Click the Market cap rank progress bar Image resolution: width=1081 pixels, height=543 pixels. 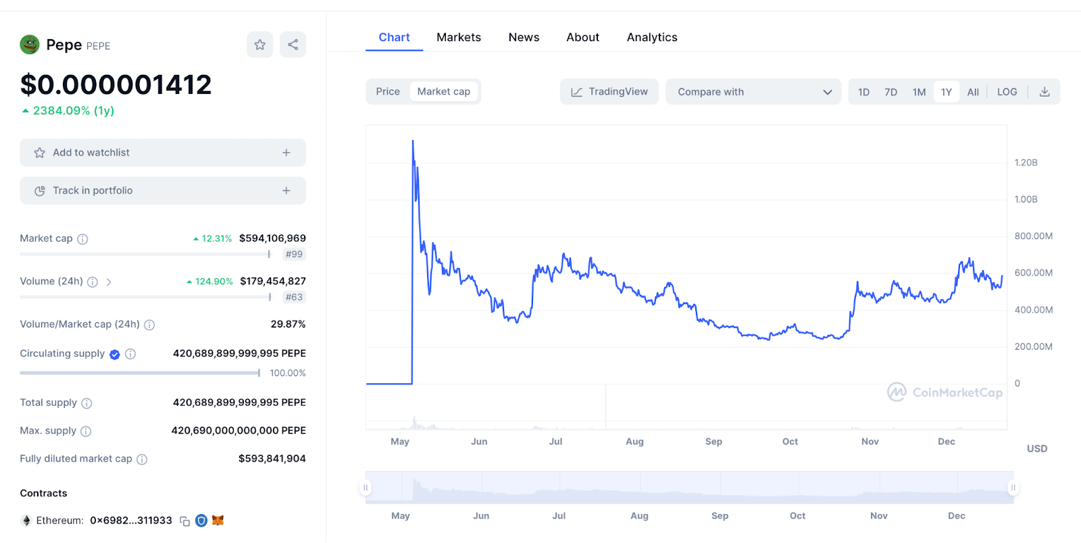tap(145, 255)
